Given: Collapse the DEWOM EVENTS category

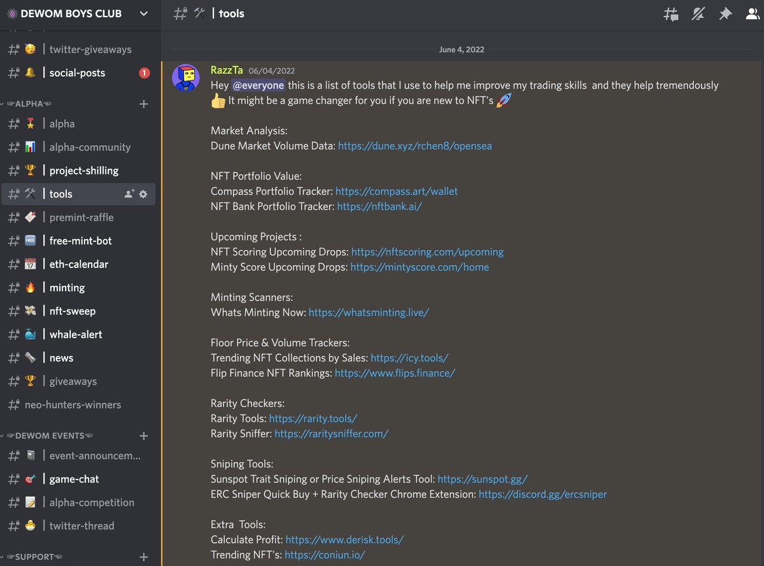Looking at the screenshot, I should tap(50, 436).
